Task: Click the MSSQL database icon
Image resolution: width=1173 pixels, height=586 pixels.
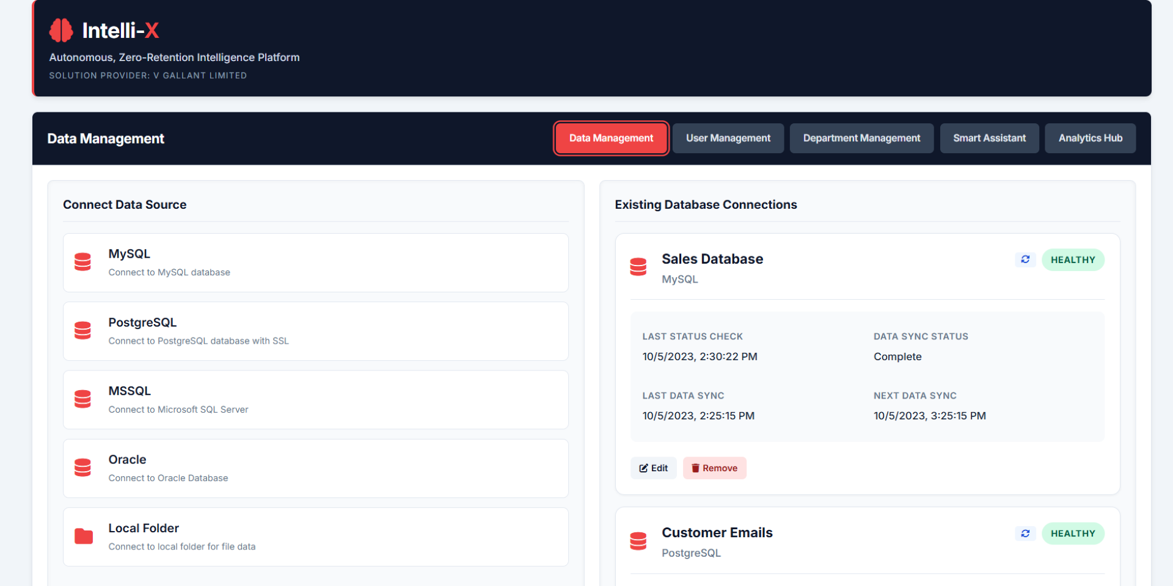Action: click(x=82, y=399)
